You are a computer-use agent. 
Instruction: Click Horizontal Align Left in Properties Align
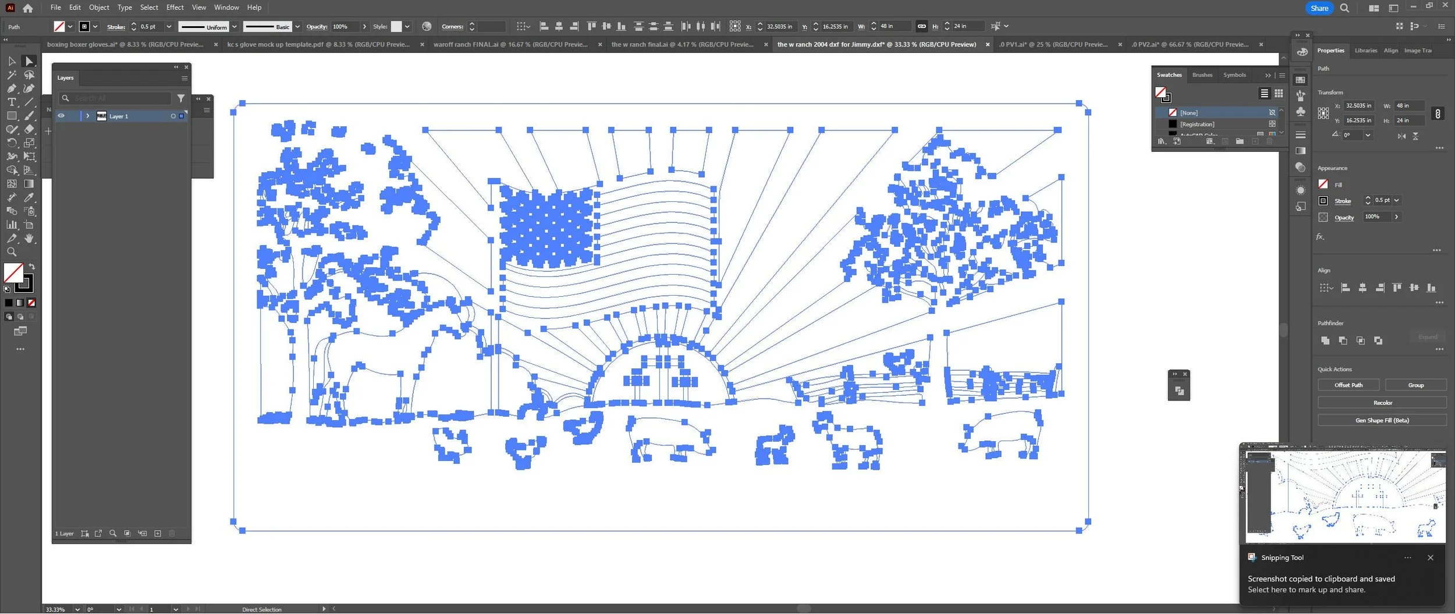point(1345,288)
